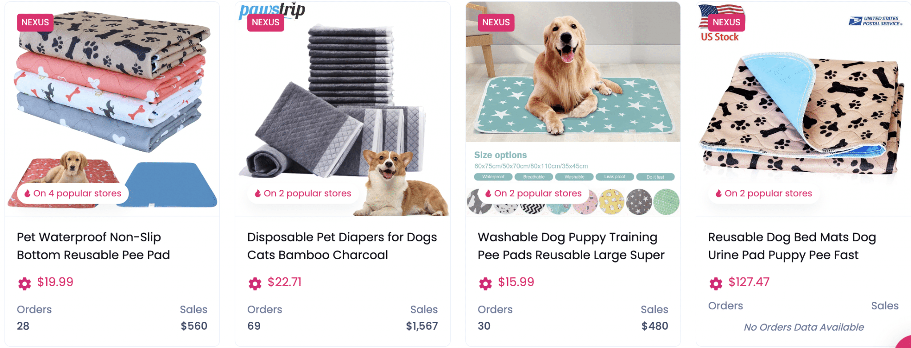Screen dimensions: 911x348
Task: Open Reusable Dog Bed Mats Urine Pad title
Action: click(792, 246)
